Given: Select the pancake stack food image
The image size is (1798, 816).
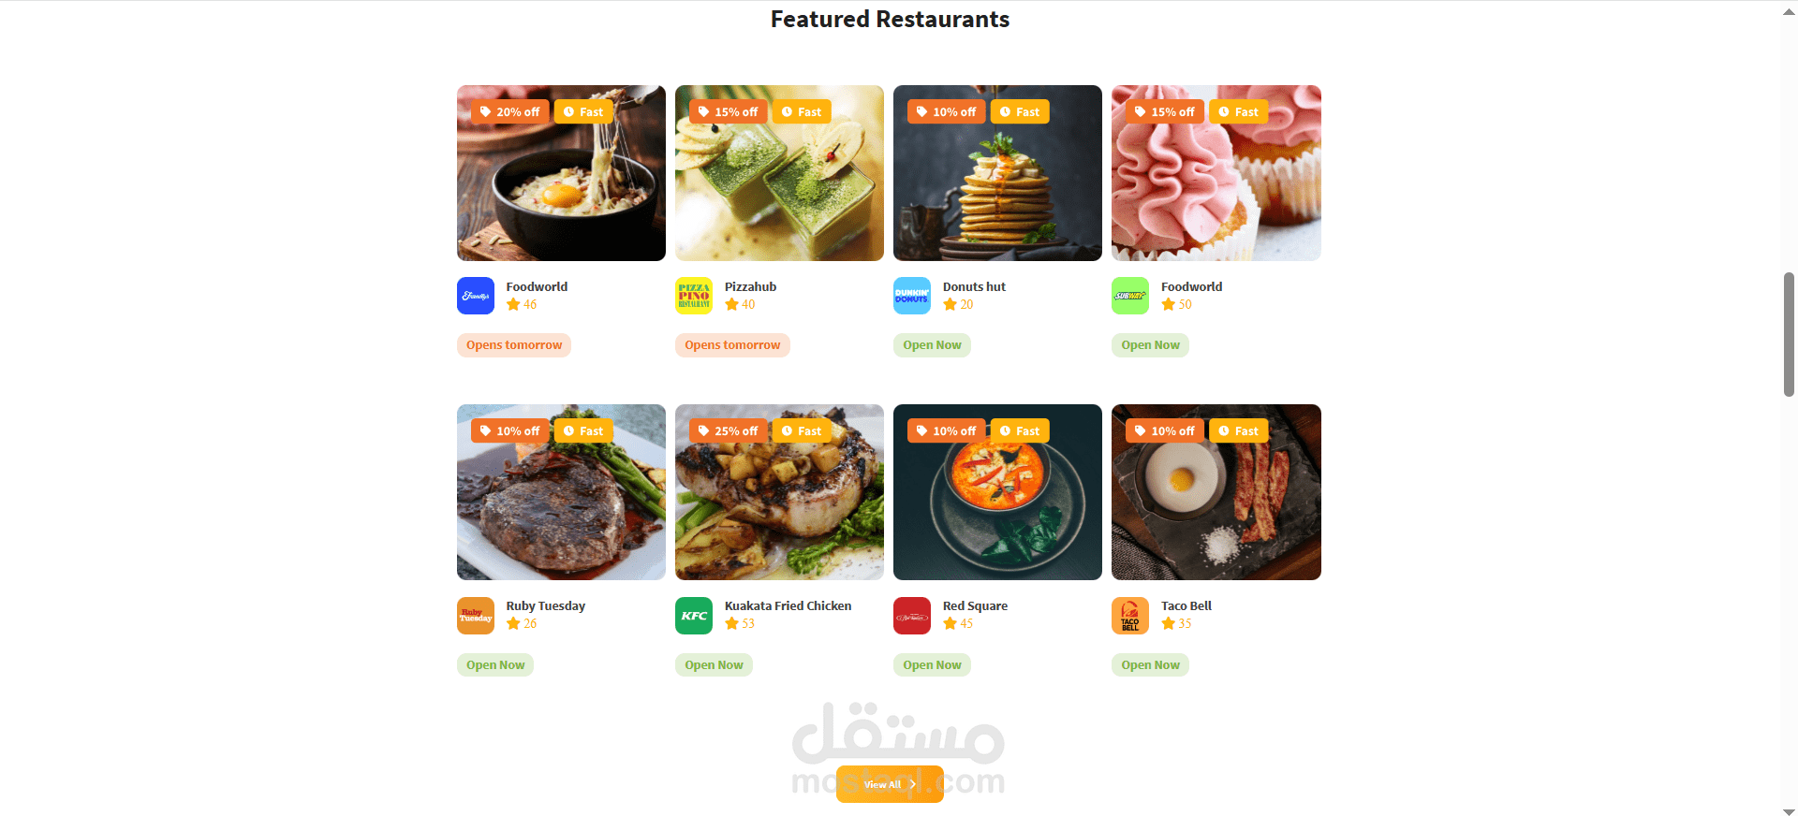Looking at the screenshot, I should (x=997, y=173).
